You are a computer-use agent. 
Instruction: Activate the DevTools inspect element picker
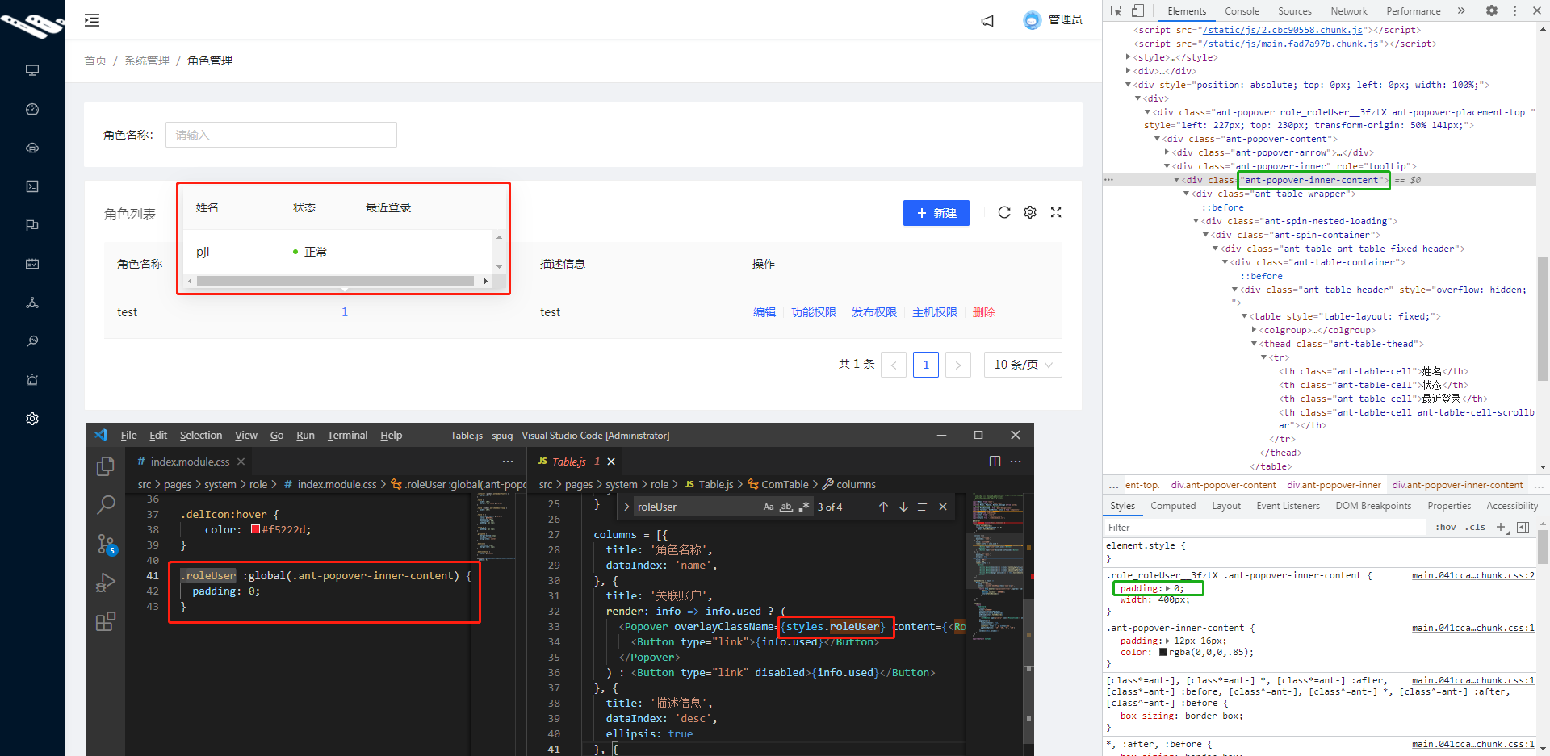(1116, 10)
